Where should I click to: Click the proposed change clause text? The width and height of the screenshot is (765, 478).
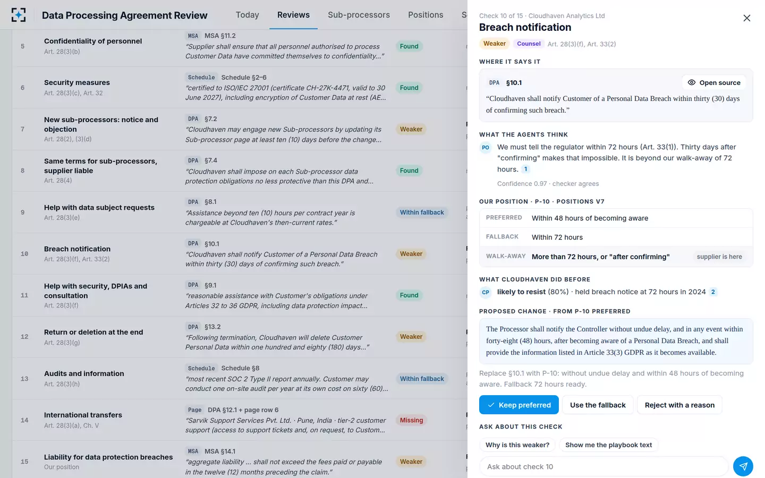coord(616,341)
